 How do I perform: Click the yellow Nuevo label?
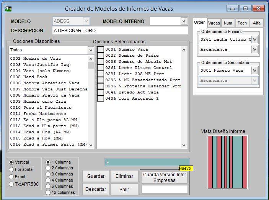tap(186, 168)
